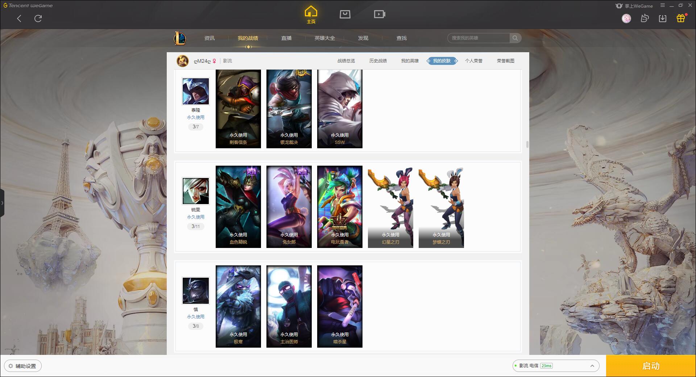Image resolution: width=696 pixels, height=377 pixels.
Task: Click the summoner profile avatar icon
Action: [183, 61]
